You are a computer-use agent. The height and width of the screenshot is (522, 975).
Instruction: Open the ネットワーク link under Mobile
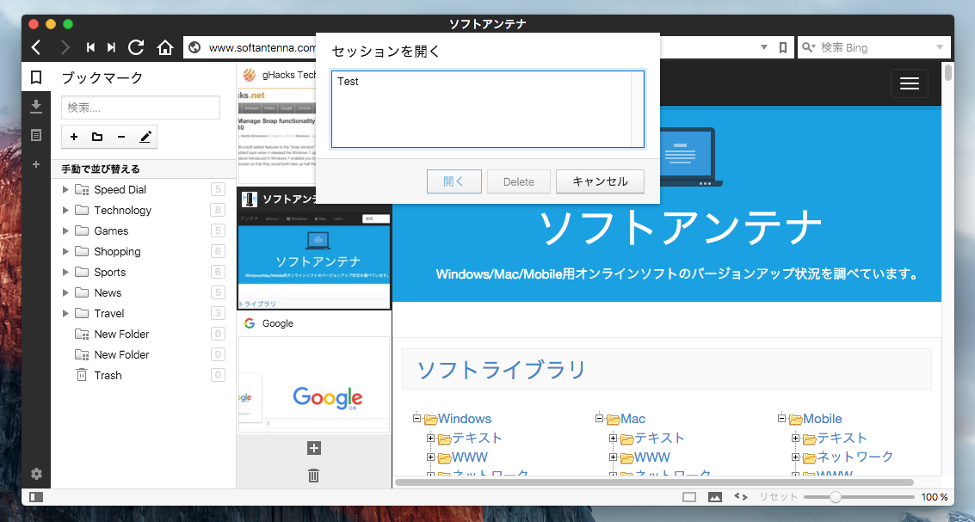(855, 458)
